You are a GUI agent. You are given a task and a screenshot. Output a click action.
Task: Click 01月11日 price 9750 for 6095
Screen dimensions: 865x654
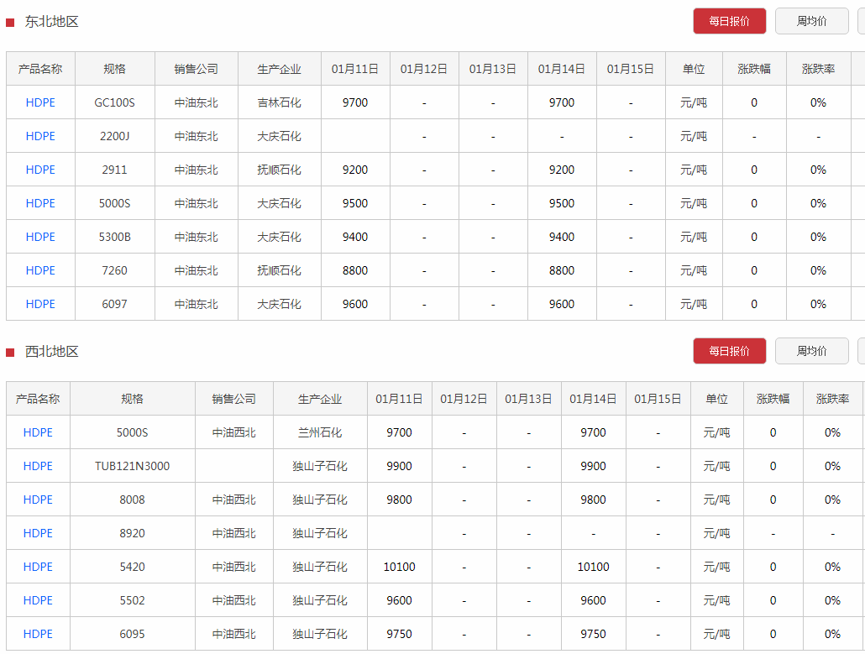[400, 634]
